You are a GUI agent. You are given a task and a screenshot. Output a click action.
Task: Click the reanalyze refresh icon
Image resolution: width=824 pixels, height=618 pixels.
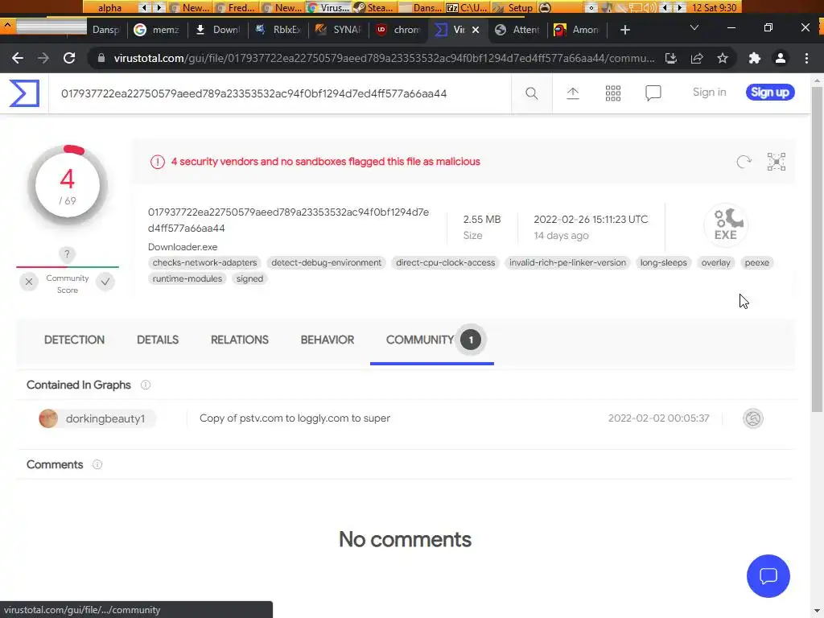pos(744,162)
